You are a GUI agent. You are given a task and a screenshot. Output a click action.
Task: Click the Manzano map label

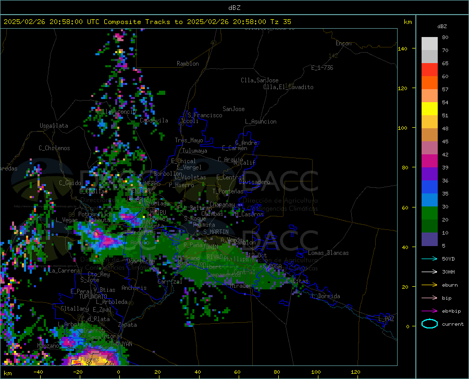48,346
